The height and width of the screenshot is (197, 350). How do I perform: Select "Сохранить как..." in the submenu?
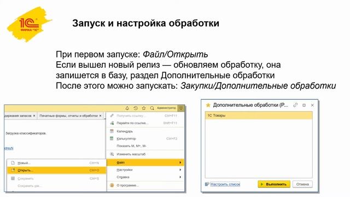tap(56, 186)
